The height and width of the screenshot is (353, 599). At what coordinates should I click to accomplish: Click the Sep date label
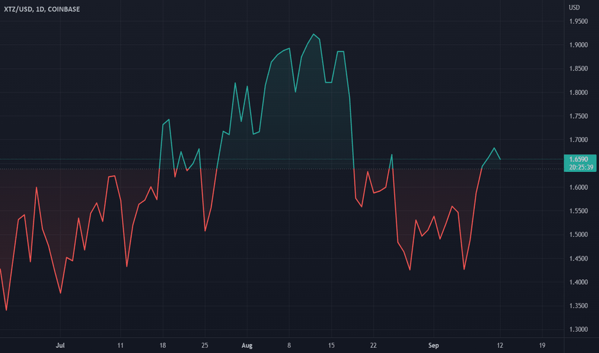434,345
